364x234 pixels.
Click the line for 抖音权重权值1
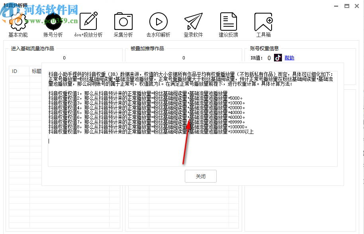pos(138,93)
